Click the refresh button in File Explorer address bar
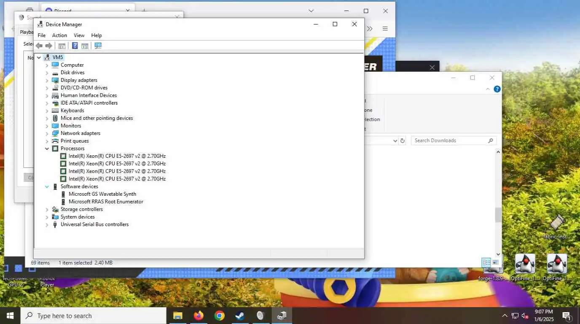580x324 pixels. (403, 140)
